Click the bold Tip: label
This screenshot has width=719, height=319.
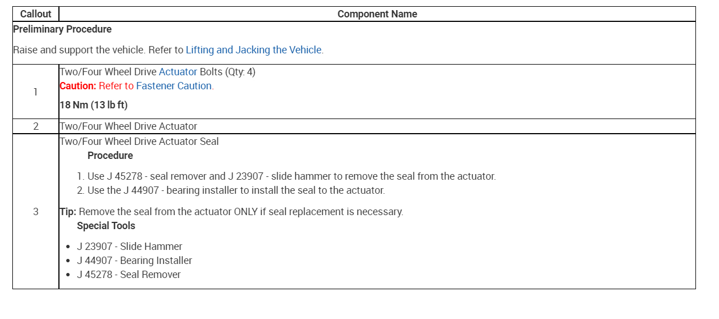tap(68, 212)
